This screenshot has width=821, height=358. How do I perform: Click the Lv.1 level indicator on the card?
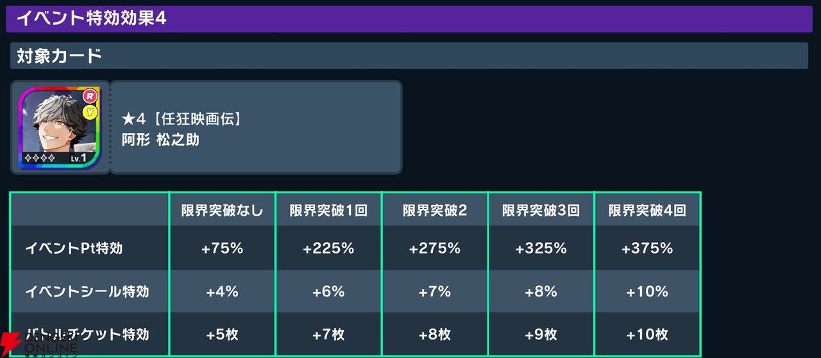click(78, 158)
